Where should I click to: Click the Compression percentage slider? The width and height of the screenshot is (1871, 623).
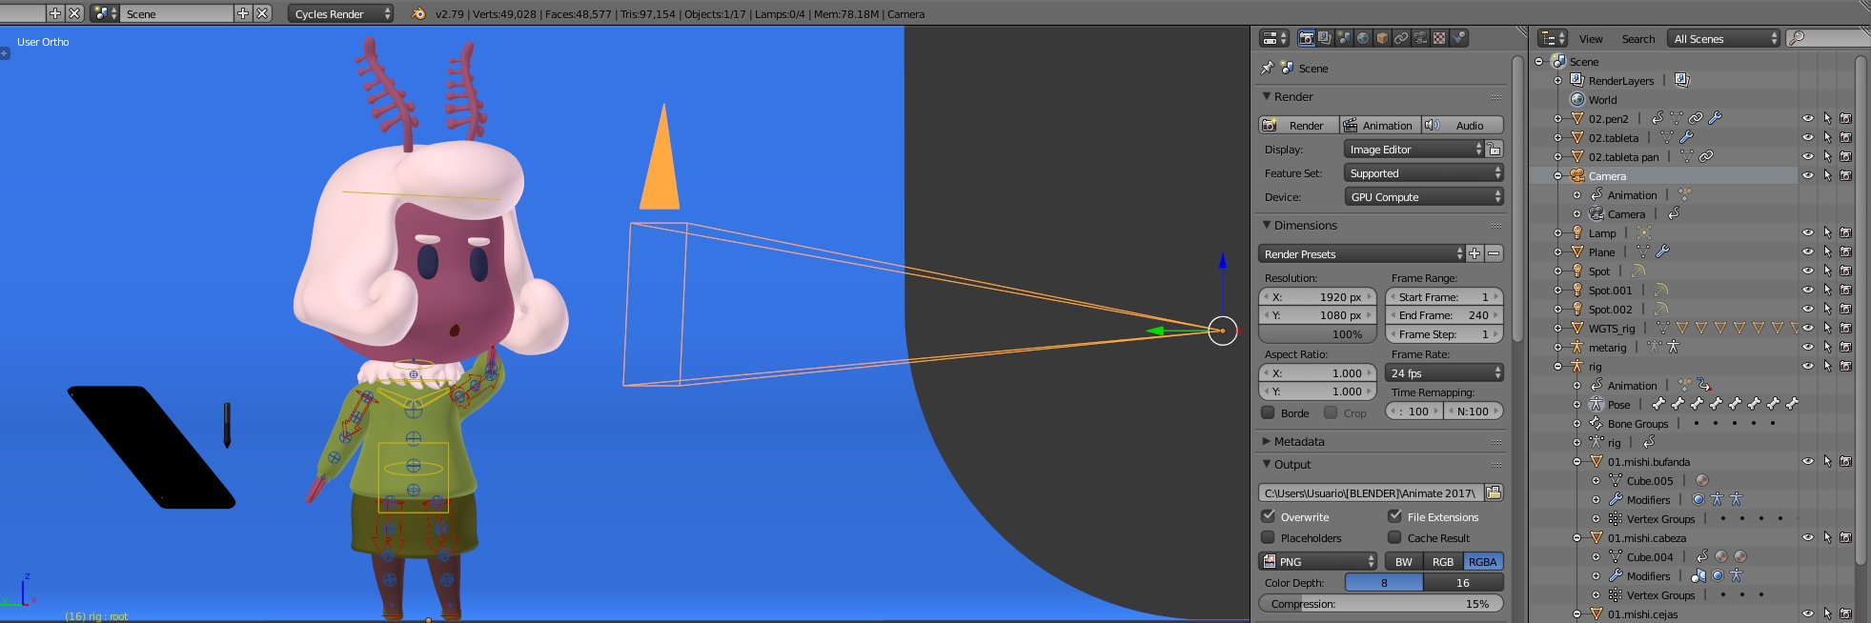click(1381, 603)
